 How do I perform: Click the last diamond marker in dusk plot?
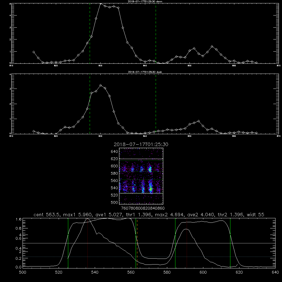pyautogui.click(x=256, y=133)
